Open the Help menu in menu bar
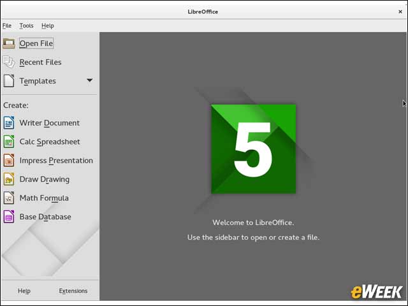This screenshot has width=408, height=306. 48,25
